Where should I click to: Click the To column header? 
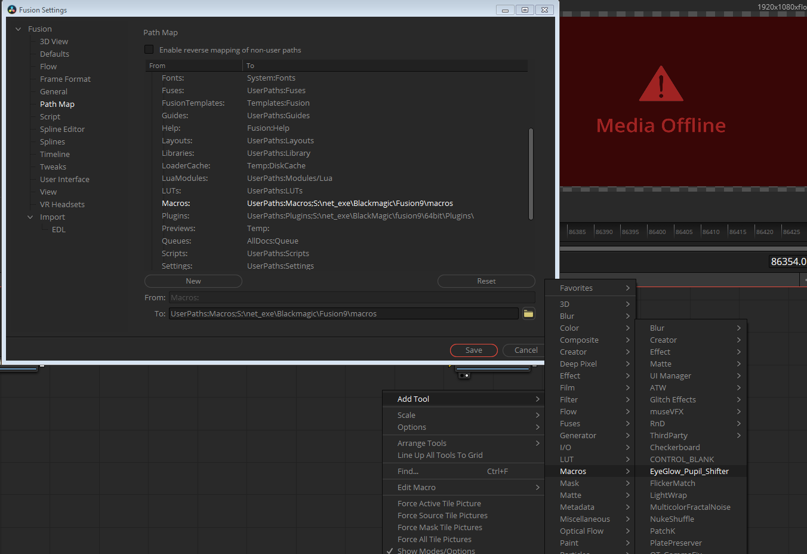385,66
